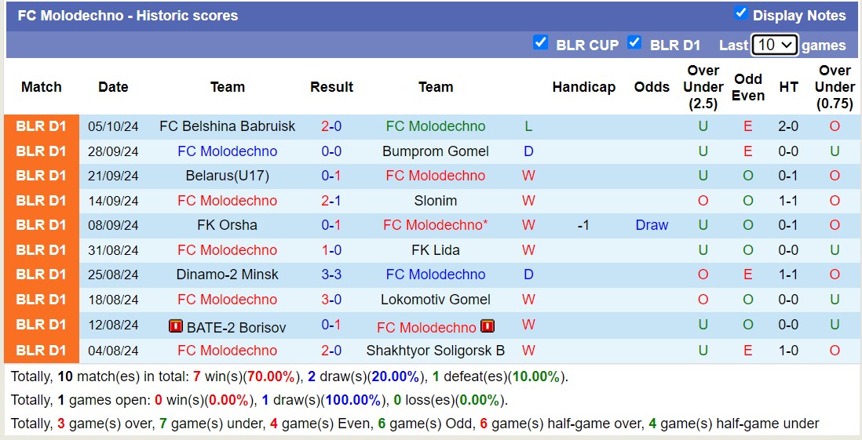862x440 pixels.
Task: Toggle the BLR CUP checkbox
Action: tap(540, 43)
